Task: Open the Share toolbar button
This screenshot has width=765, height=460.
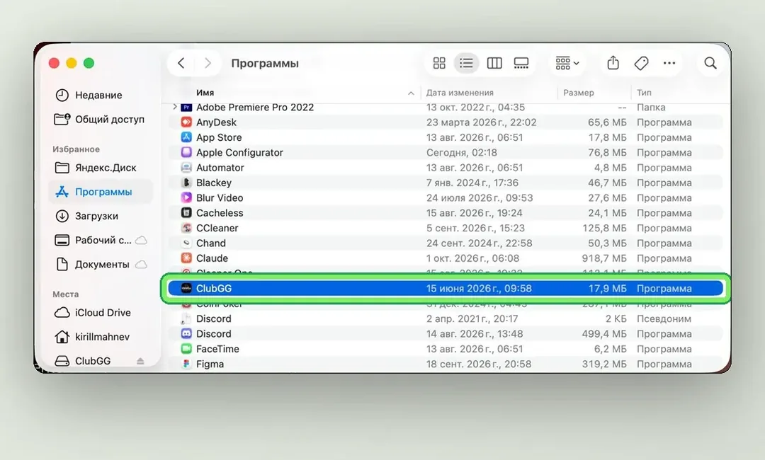Action: (613, 63)
